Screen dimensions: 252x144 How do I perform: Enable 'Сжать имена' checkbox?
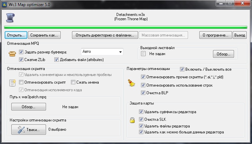coord(73,82)
